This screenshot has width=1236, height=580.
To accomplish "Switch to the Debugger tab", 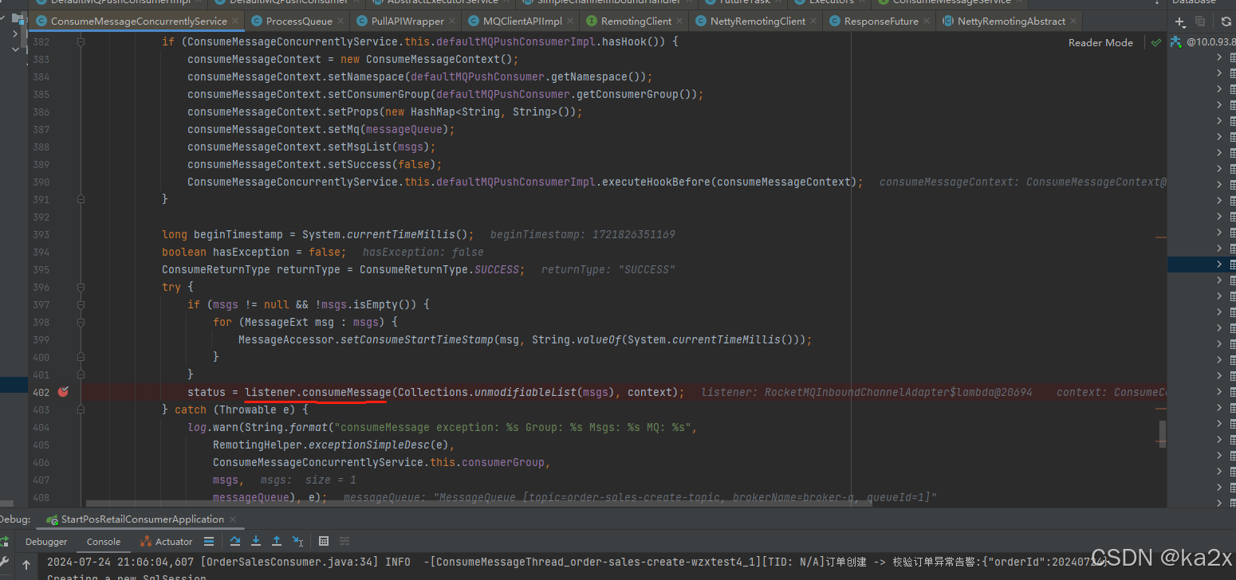I will point(46,541).
